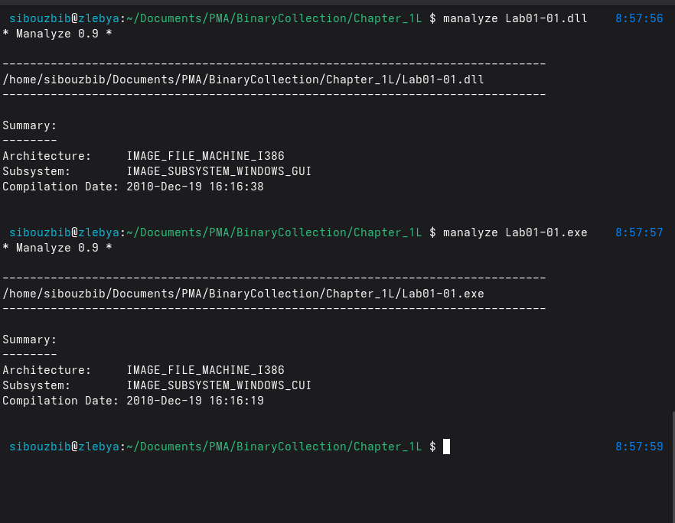Click the 8:57:57 timestamp
Viewport: 675px width, 523px height.
[639, 232]
